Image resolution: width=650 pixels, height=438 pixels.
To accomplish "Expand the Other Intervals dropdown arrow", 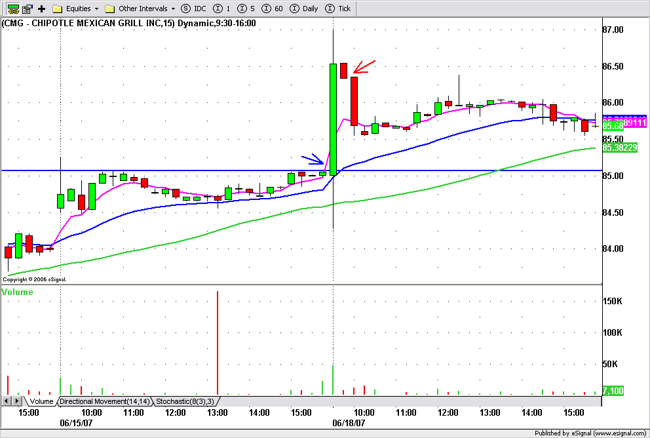I will (x=173, y=9).
